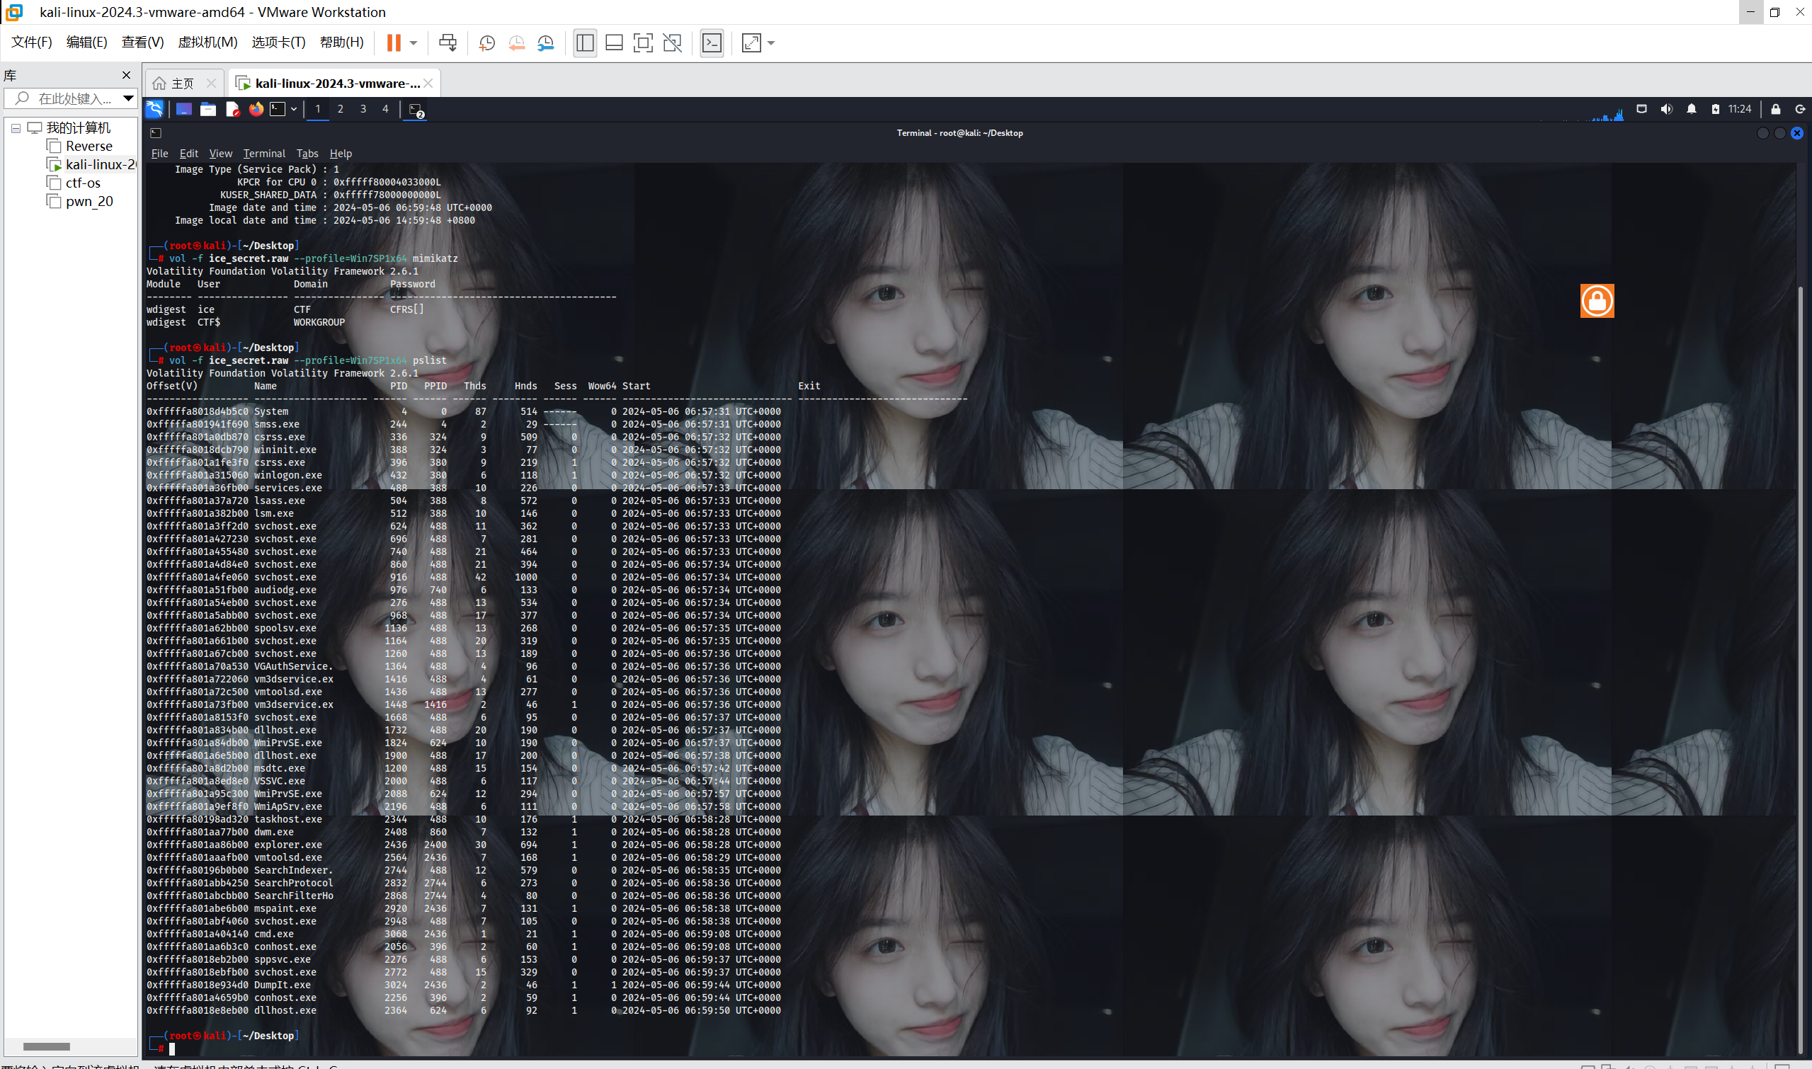Viewport: 1812px width, 1069px height.
Task: Click the VMware pause virtual machine button
Action: tap(394, 42)
